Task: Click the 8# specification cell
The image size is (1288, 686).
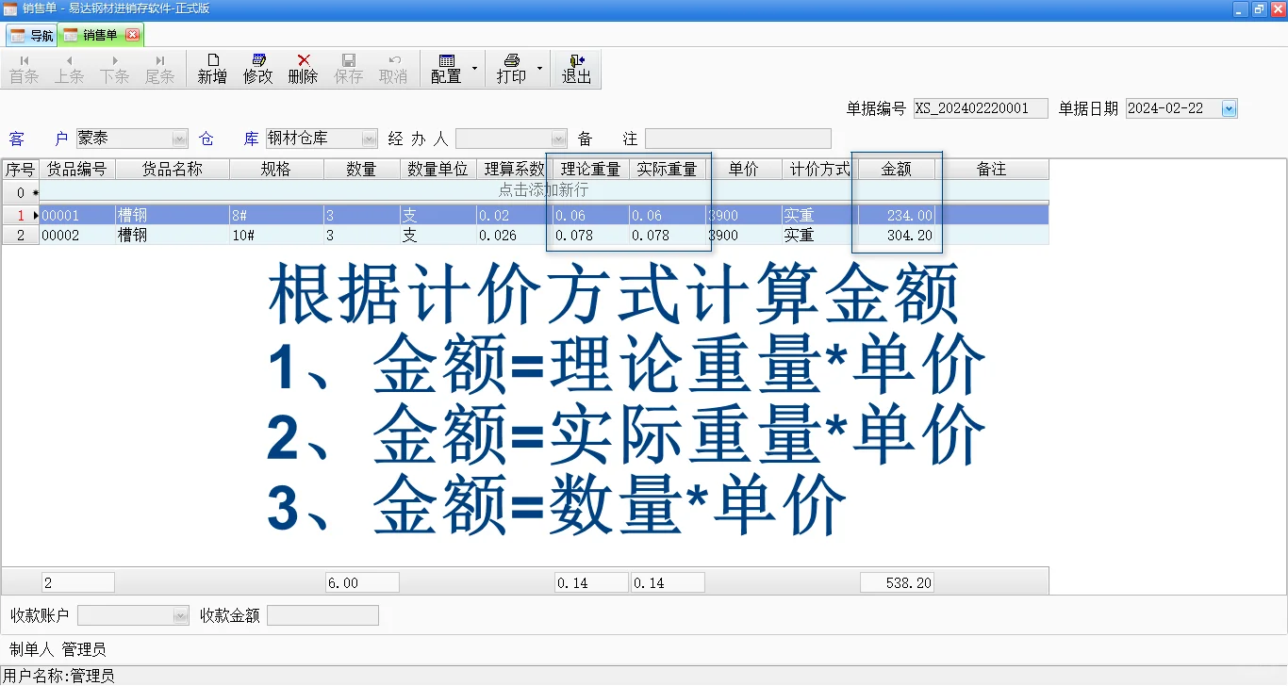Action: click(276, 216)
